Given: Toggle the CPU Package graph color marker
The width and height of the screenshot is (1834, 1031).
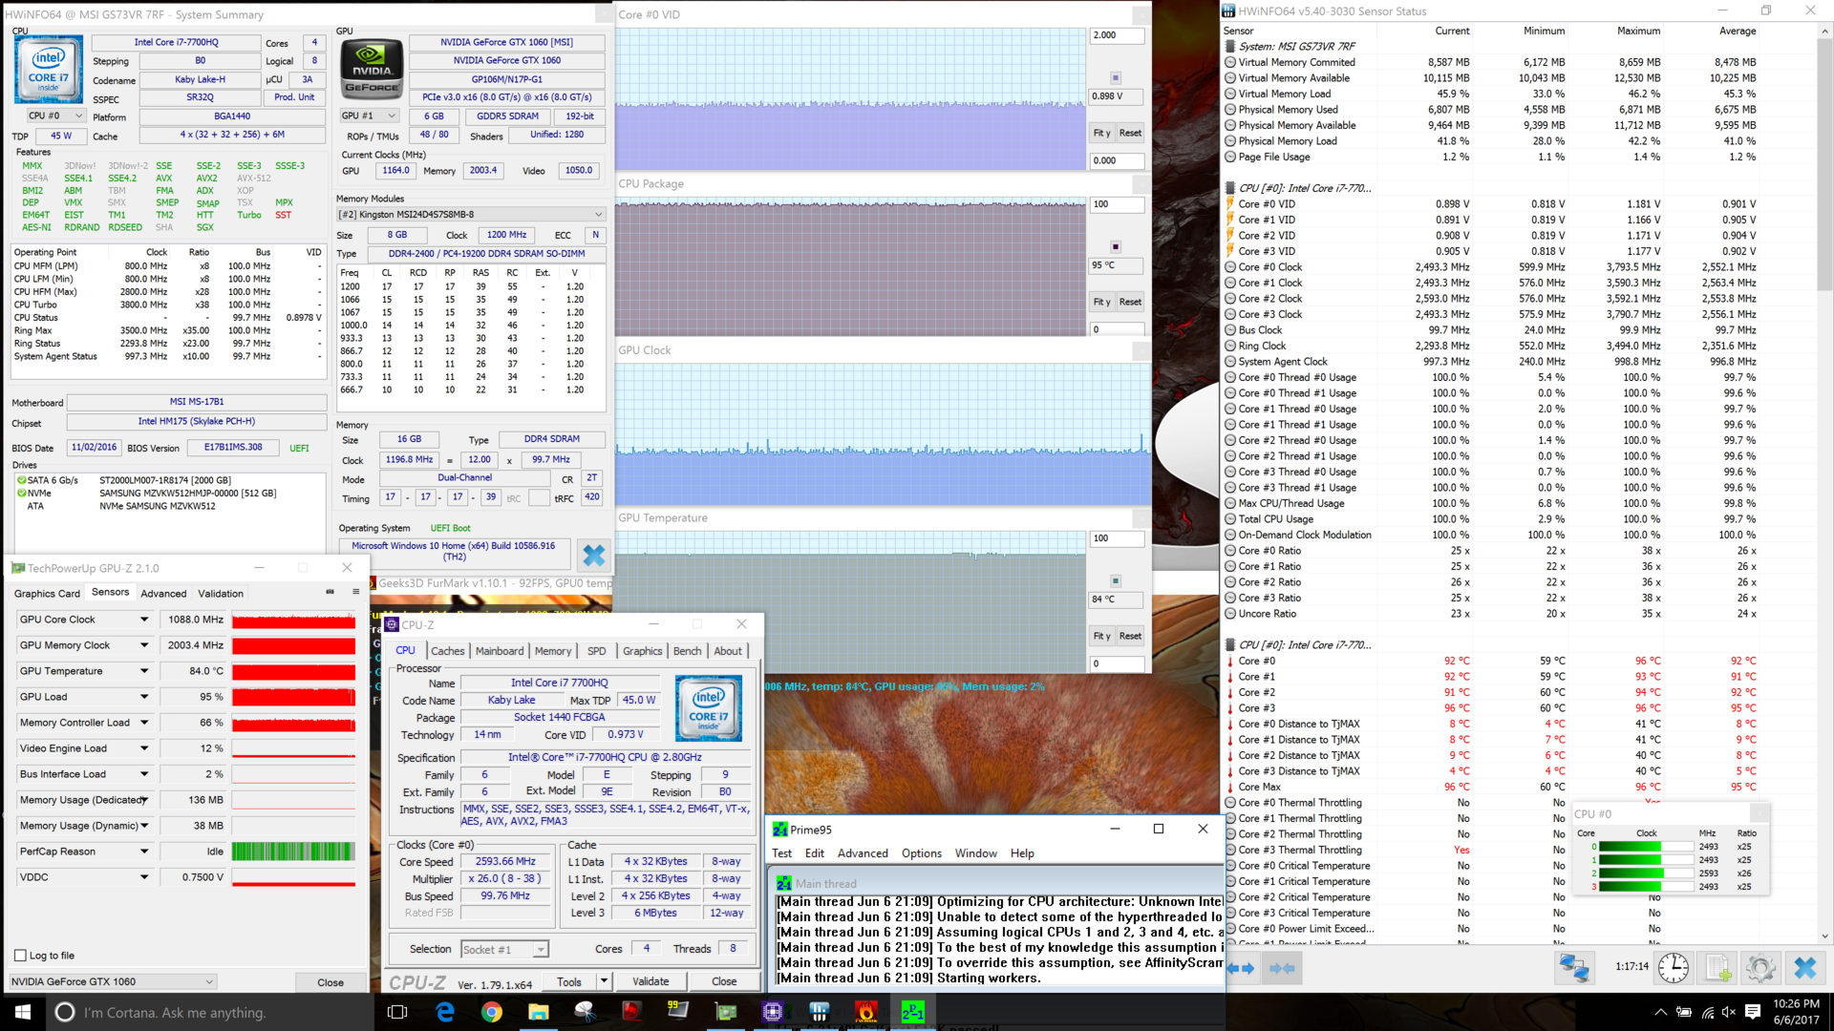Looking at the screenshot, I should coord(1115,246).
